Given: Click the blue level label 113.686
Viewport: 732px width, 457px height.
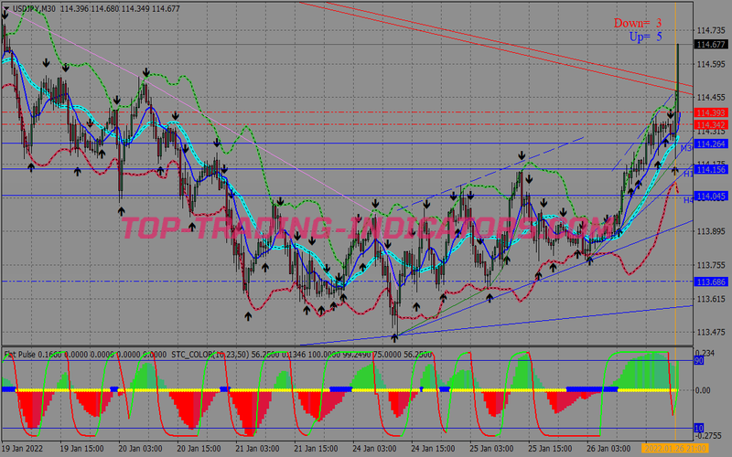Looking at the screenshot, I should coord(711,282).
